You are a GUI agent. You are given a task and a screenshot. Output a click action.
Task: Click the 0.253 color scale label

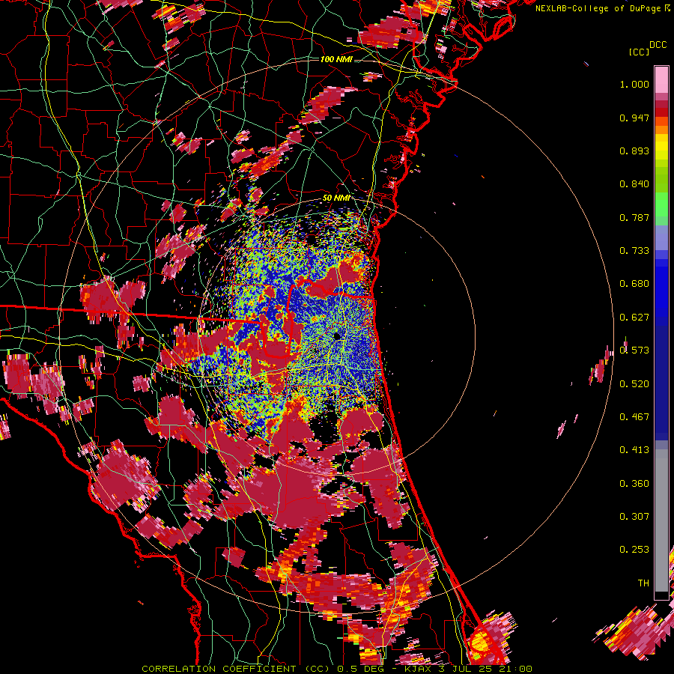[x=634, y=550]
